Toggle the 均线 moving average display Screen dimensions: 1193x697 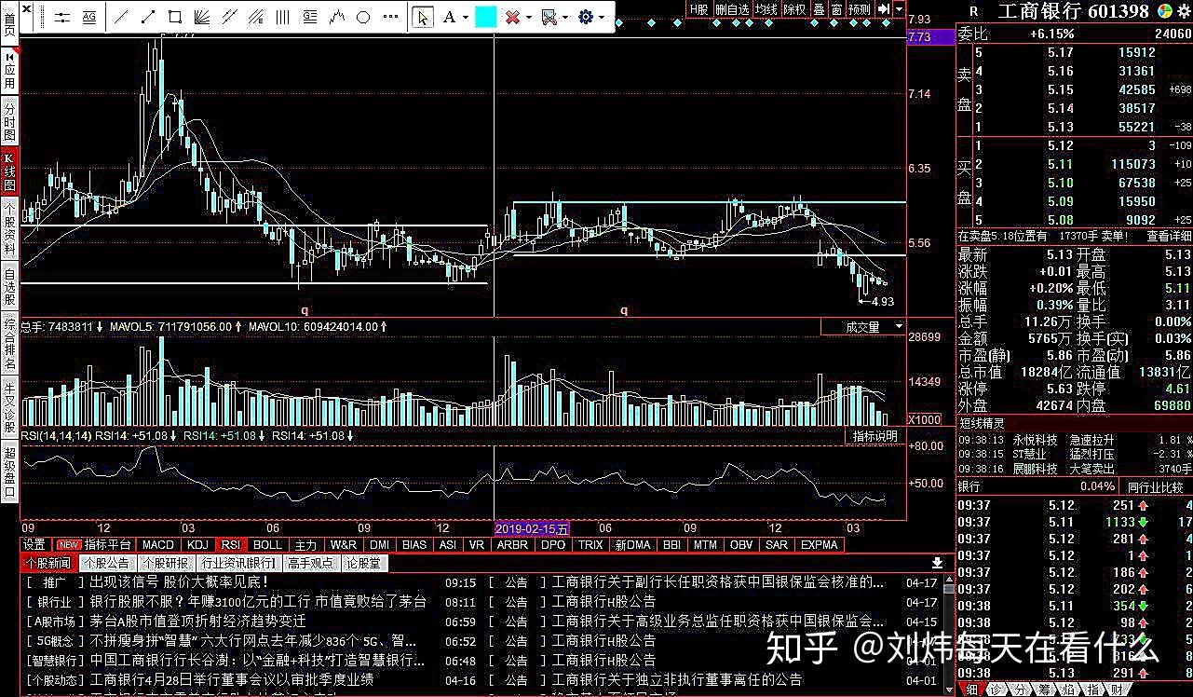766,9
